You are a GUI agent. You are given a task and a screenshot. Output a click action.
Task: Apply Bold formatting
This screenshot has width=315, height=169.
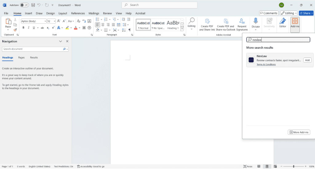point(23,28)
